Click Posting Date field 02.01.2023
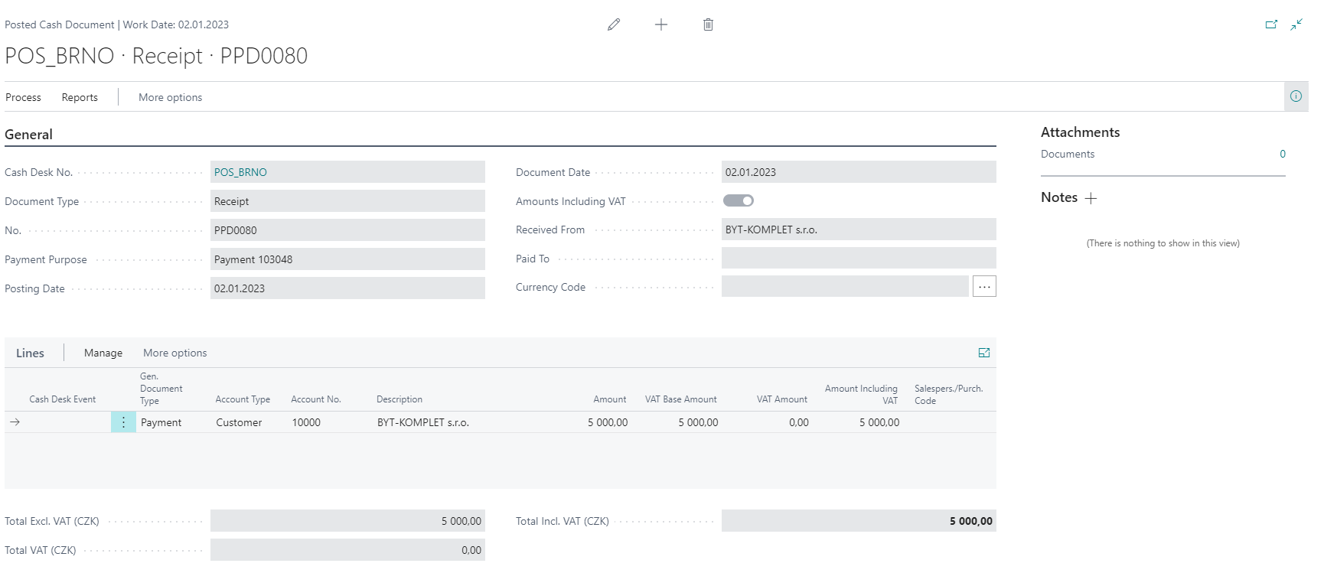The width and height of the screenshot is (1337, 586). pos(347,288)
